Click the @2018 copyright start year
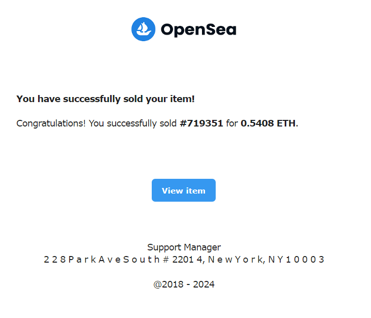 coord(168,284)
